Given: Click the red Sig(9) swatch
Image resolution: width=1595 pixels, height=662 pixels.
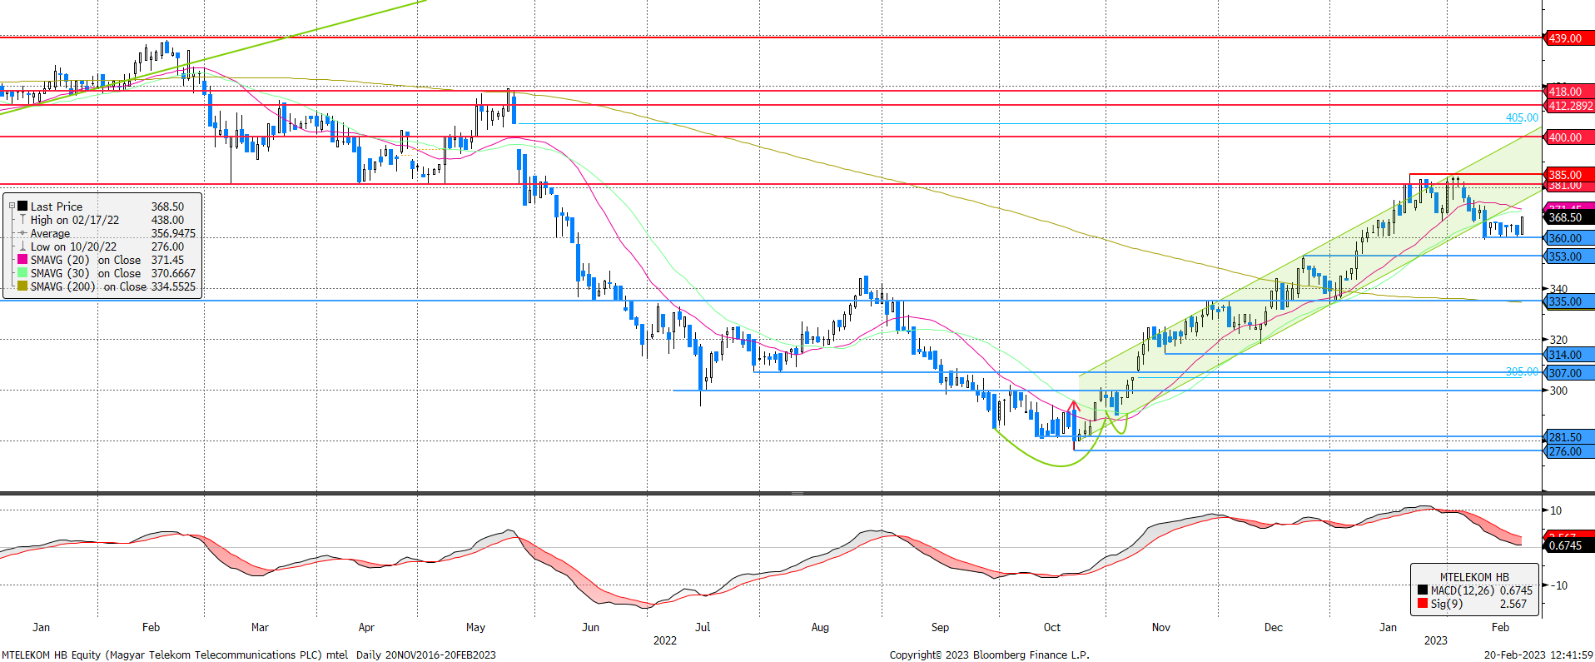Looking at the screenshot, I should point(1423,604).
